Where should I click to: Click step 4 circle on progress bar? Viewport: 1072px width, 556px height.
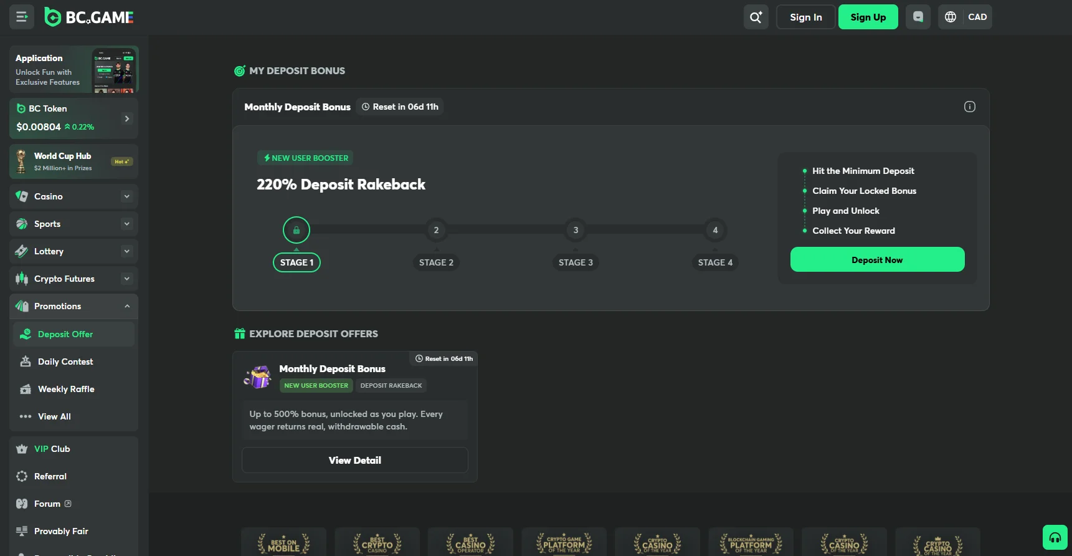(x=715, y=230)
